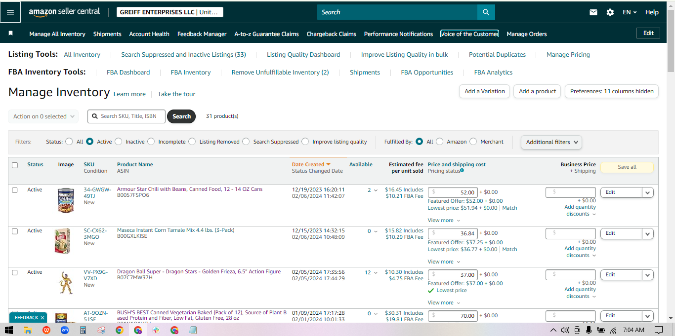Click the microphone tray icon

[x=589, y=330]
